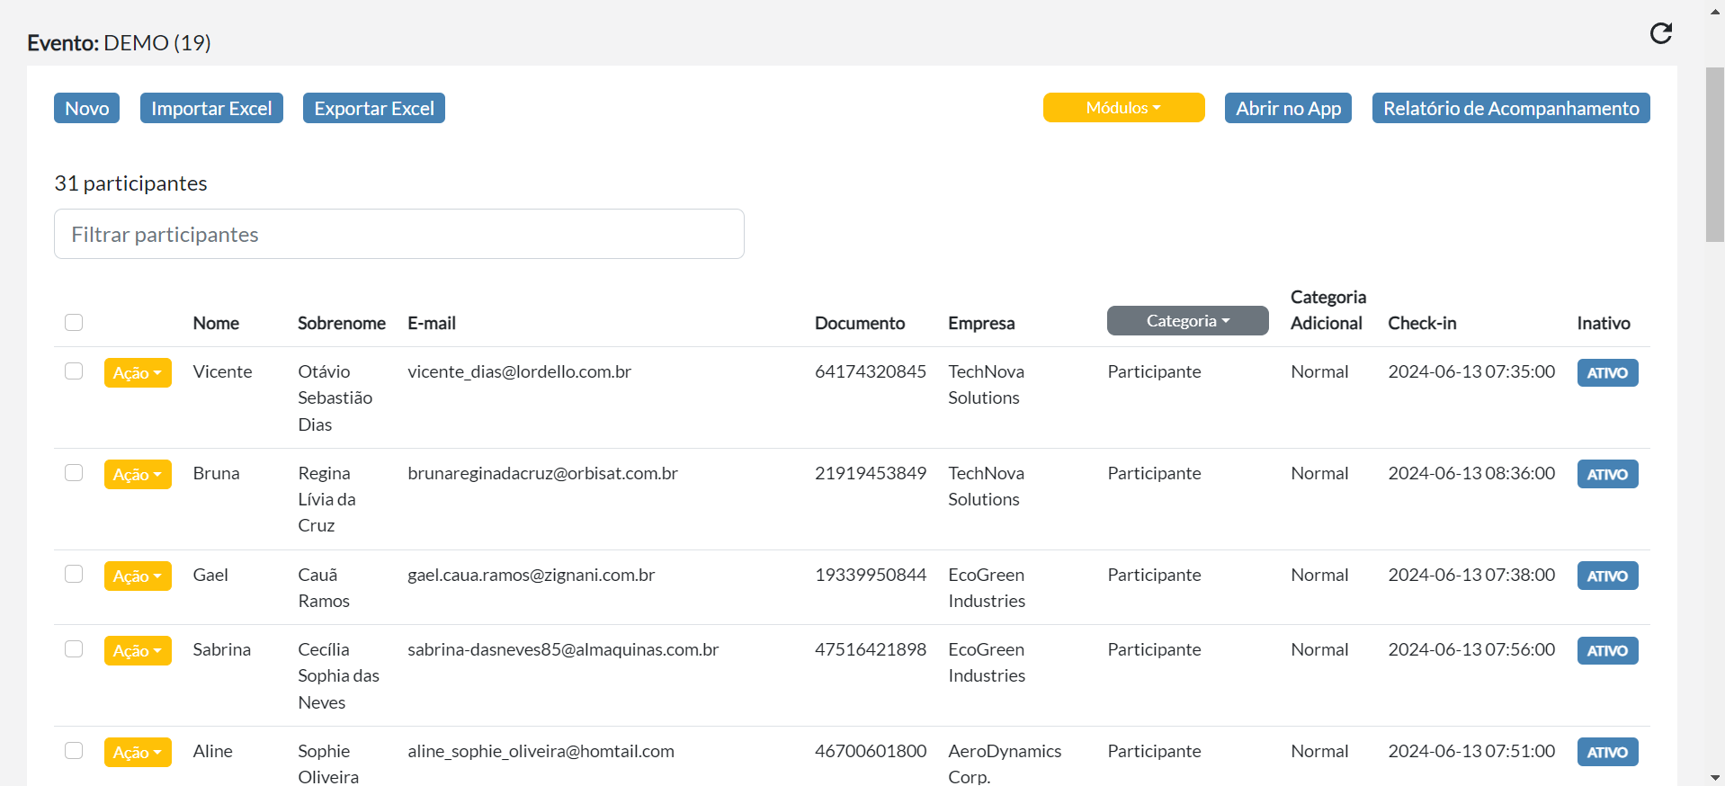Click document number 21919453849
1725x786 pixels.
point(871,473)
